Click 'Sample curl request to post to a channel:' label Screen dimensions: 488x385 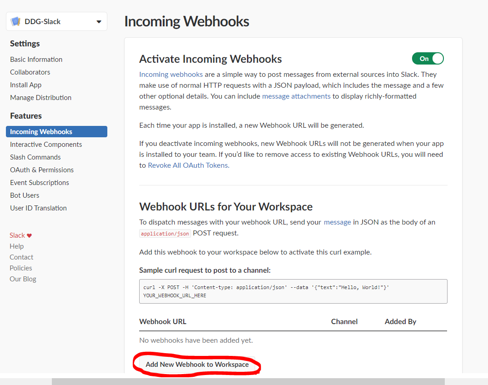205,270
